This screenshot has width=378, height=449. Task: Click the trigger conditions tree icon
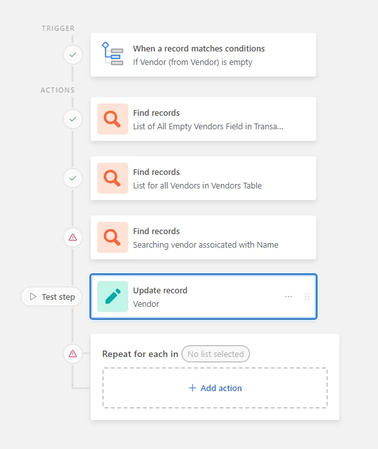[113, 54]
